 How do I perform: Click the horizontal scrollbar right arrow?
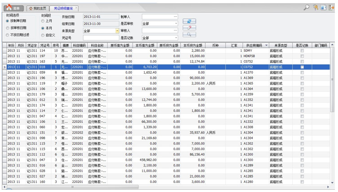click(328, 187)
